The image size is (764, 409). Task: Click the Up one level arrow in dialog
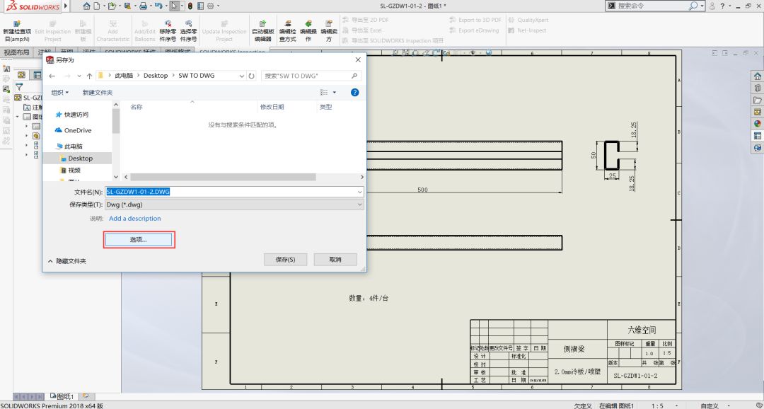point(90,76)
